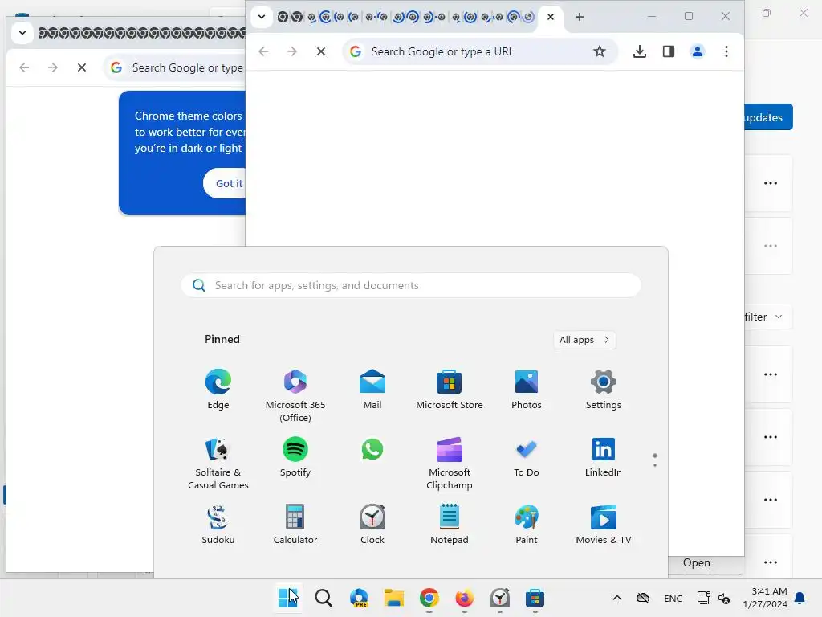Open the Chrome profile avatar menu
The image size is (822, 617).
click(698, 51)
